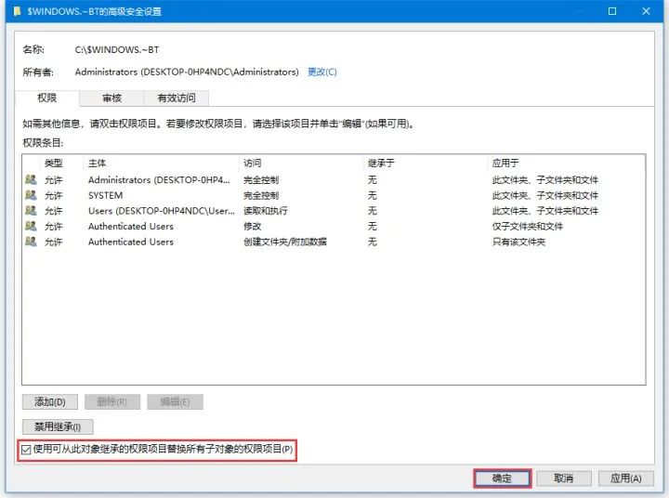Click the 禁用继承(I) button
The height and width of the screenshot is (498, 669).
[x=58, y=426]
